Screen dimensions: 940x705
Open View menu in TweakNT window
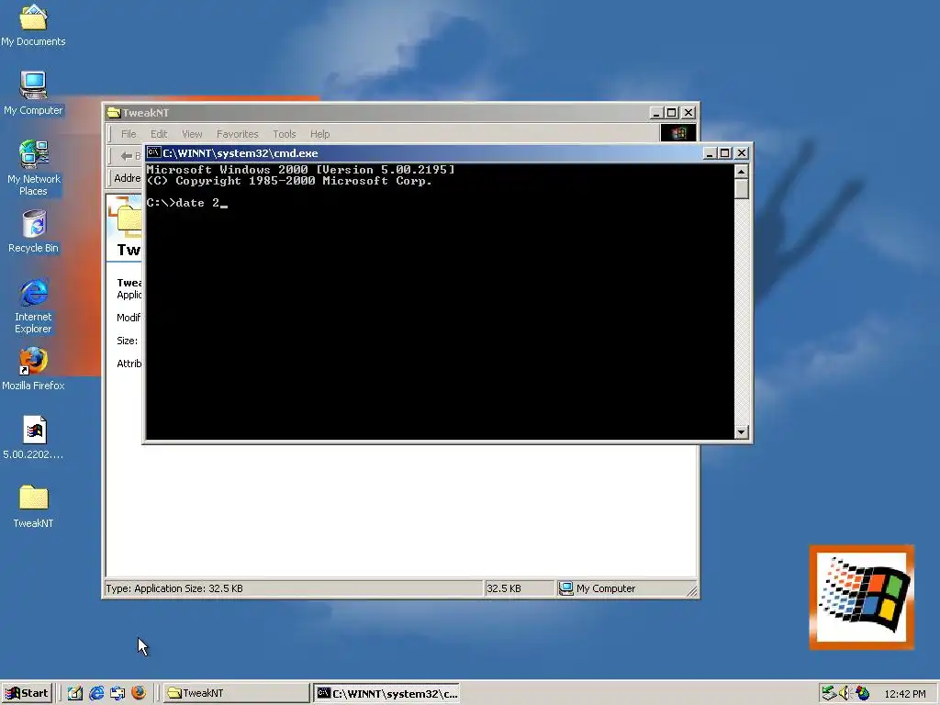(x=192, y=134)
